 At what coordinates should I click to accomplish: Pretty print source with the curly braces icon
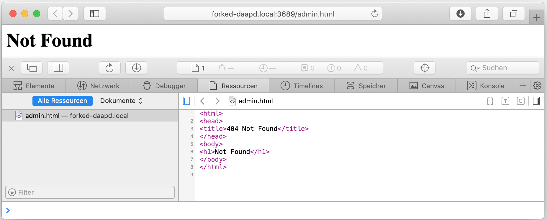tap(490, 101)
